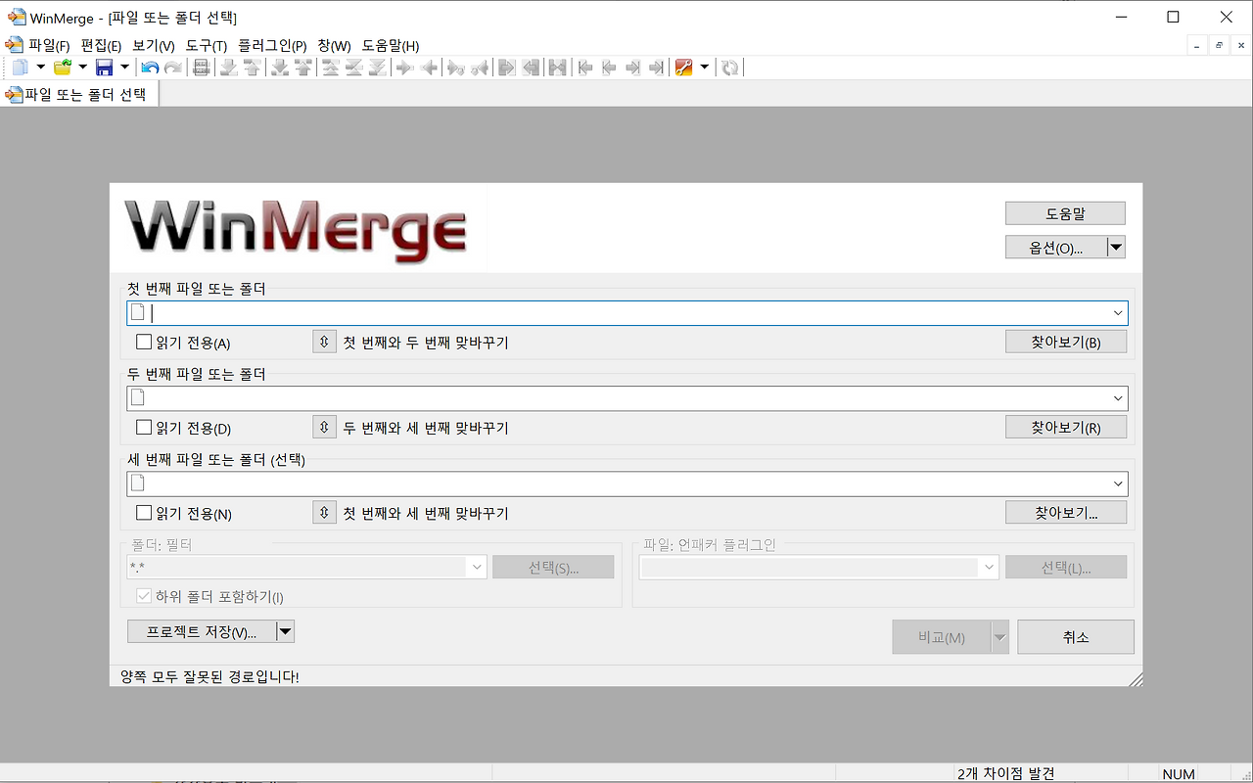The height and width of the screenshot is (783, 1253).
Task: Click the Save disk toolbar icon
Action: click(104, 67)
